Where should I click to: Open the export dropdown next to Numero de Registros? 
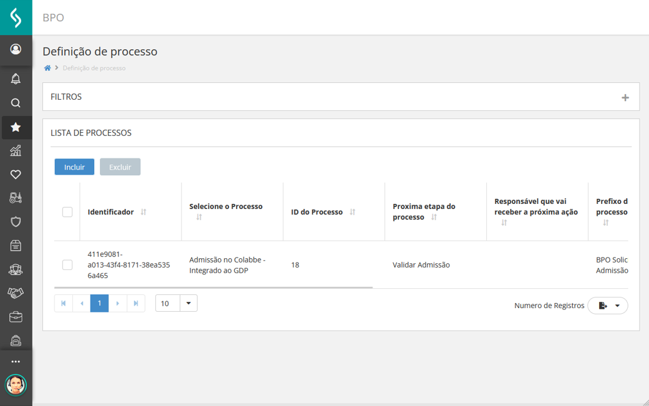[x=608, y=306]
